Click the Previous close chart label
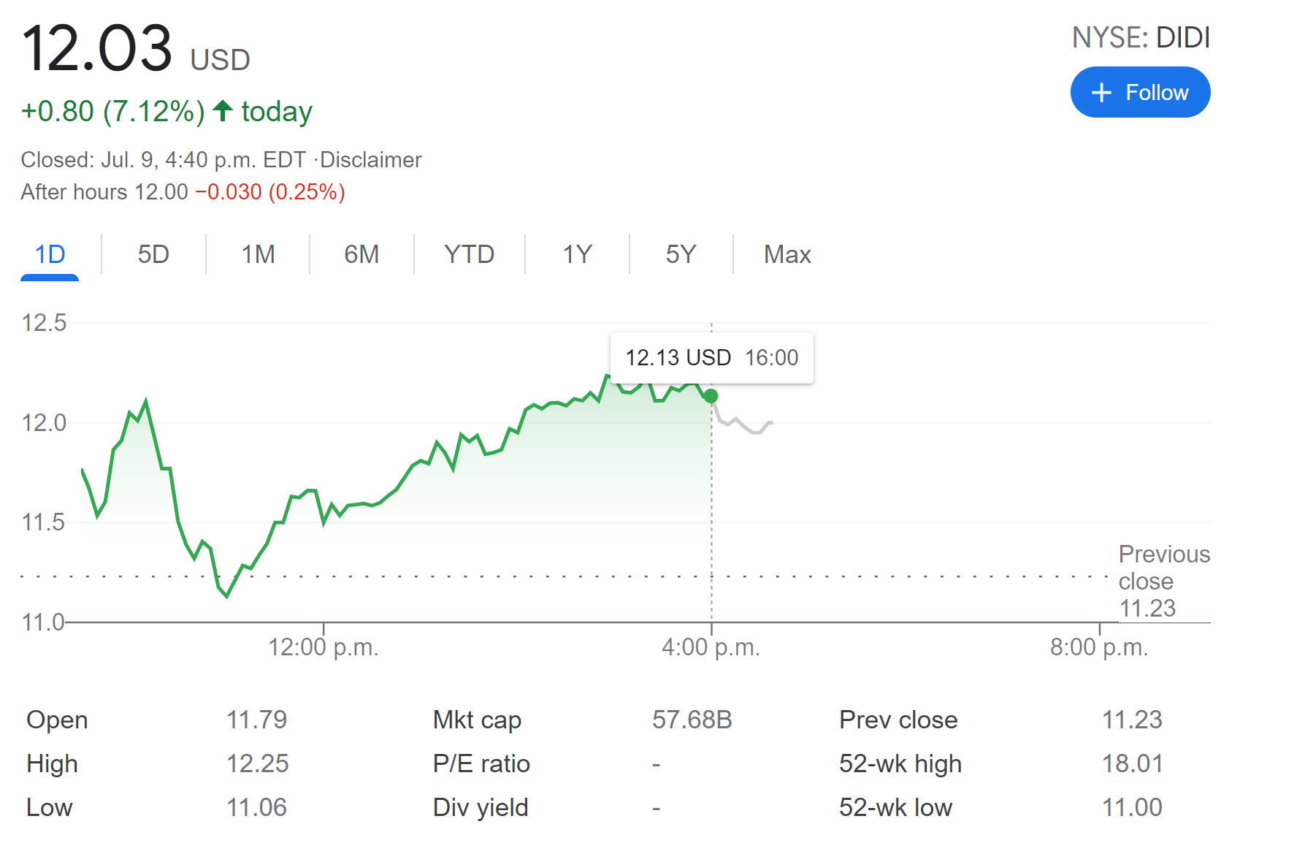The image size is (1305, 854). tap(1163, 568)
